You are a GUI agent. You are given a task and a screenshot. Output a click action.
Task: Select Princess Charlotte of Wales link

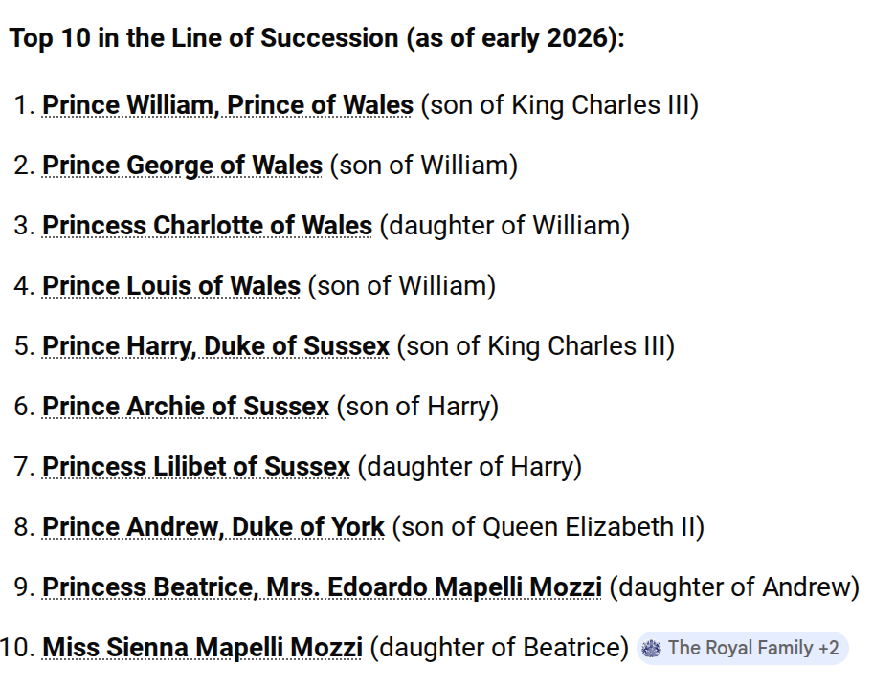coord(207,226)
